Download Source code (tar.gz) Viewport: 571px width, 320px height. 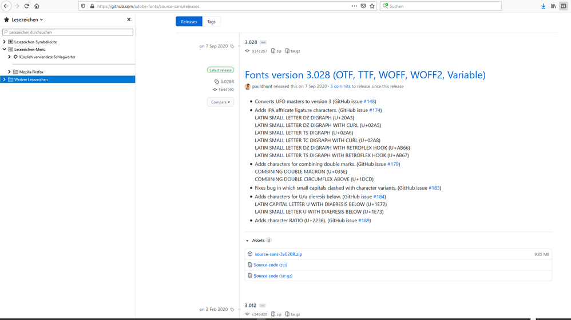[x=273, y=276]
